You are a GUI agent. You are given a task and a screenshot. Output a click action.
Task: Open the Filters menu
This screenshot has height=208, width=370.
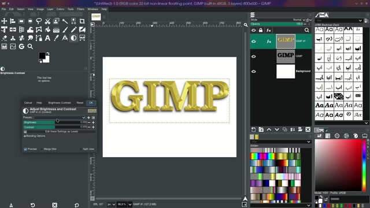(x=80, y=9)
